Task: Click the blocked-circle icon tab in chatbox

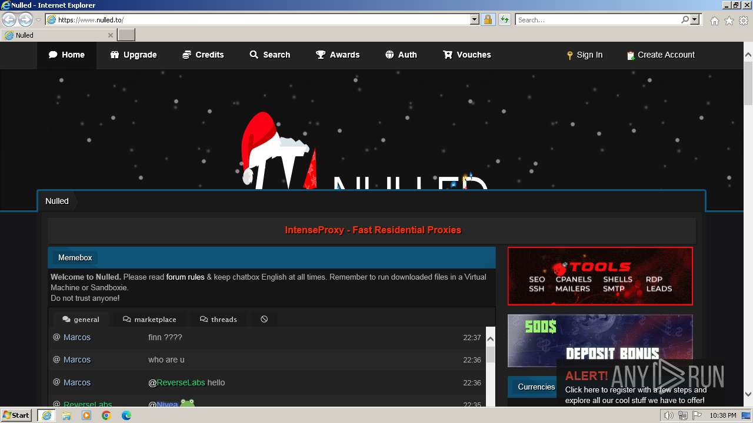Action: point(264,319)
